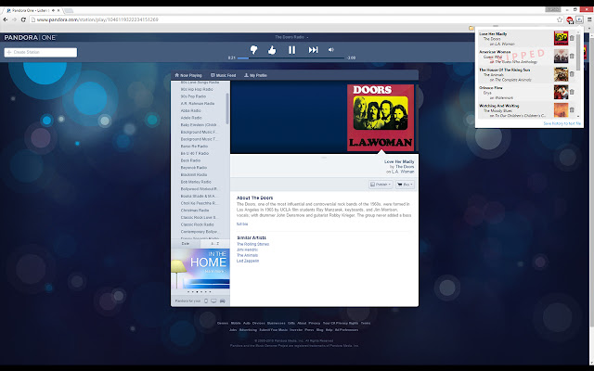
Task: Click Save history to text file
Action: point(562,122)
